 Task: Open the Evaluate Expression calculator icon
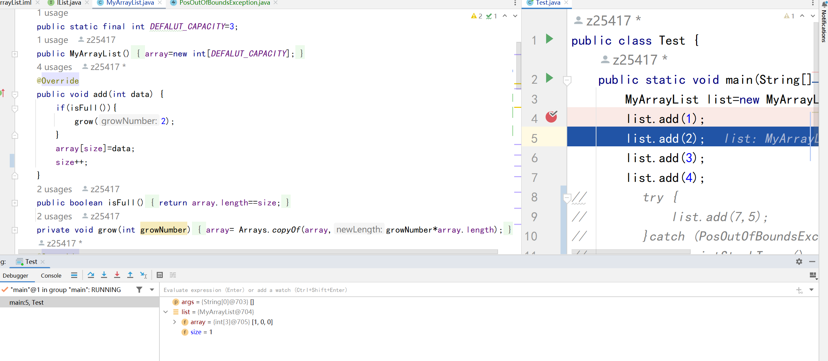pyautogui.click(x=160, y=275)
